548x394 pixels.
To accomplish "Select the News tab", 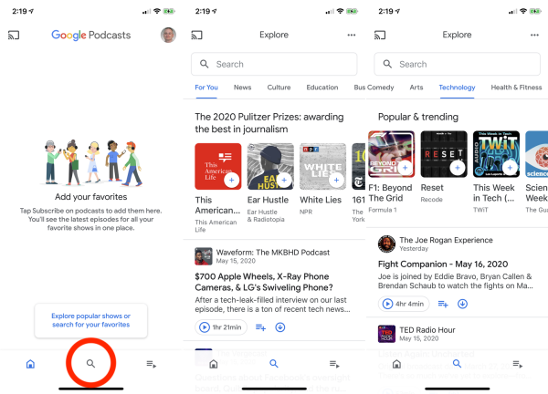I will tap(242, 88).
